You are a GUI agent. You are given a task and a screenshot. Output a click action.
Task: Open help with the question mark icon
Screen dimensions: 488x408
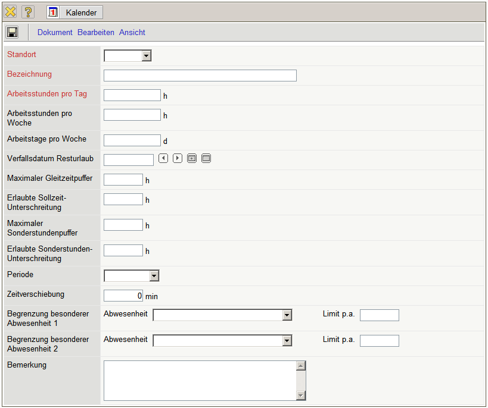[x=28, y=12]
